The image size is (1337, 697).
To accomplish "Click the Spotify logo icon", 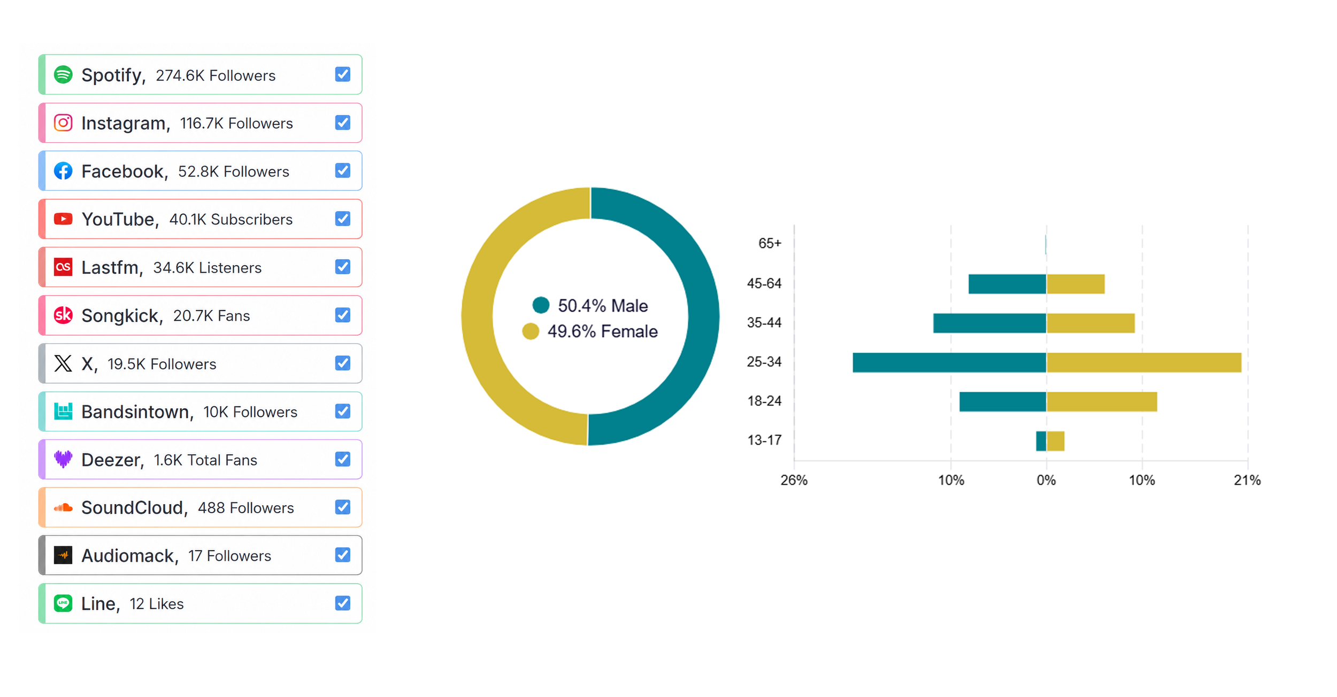I will coord(63,74).
